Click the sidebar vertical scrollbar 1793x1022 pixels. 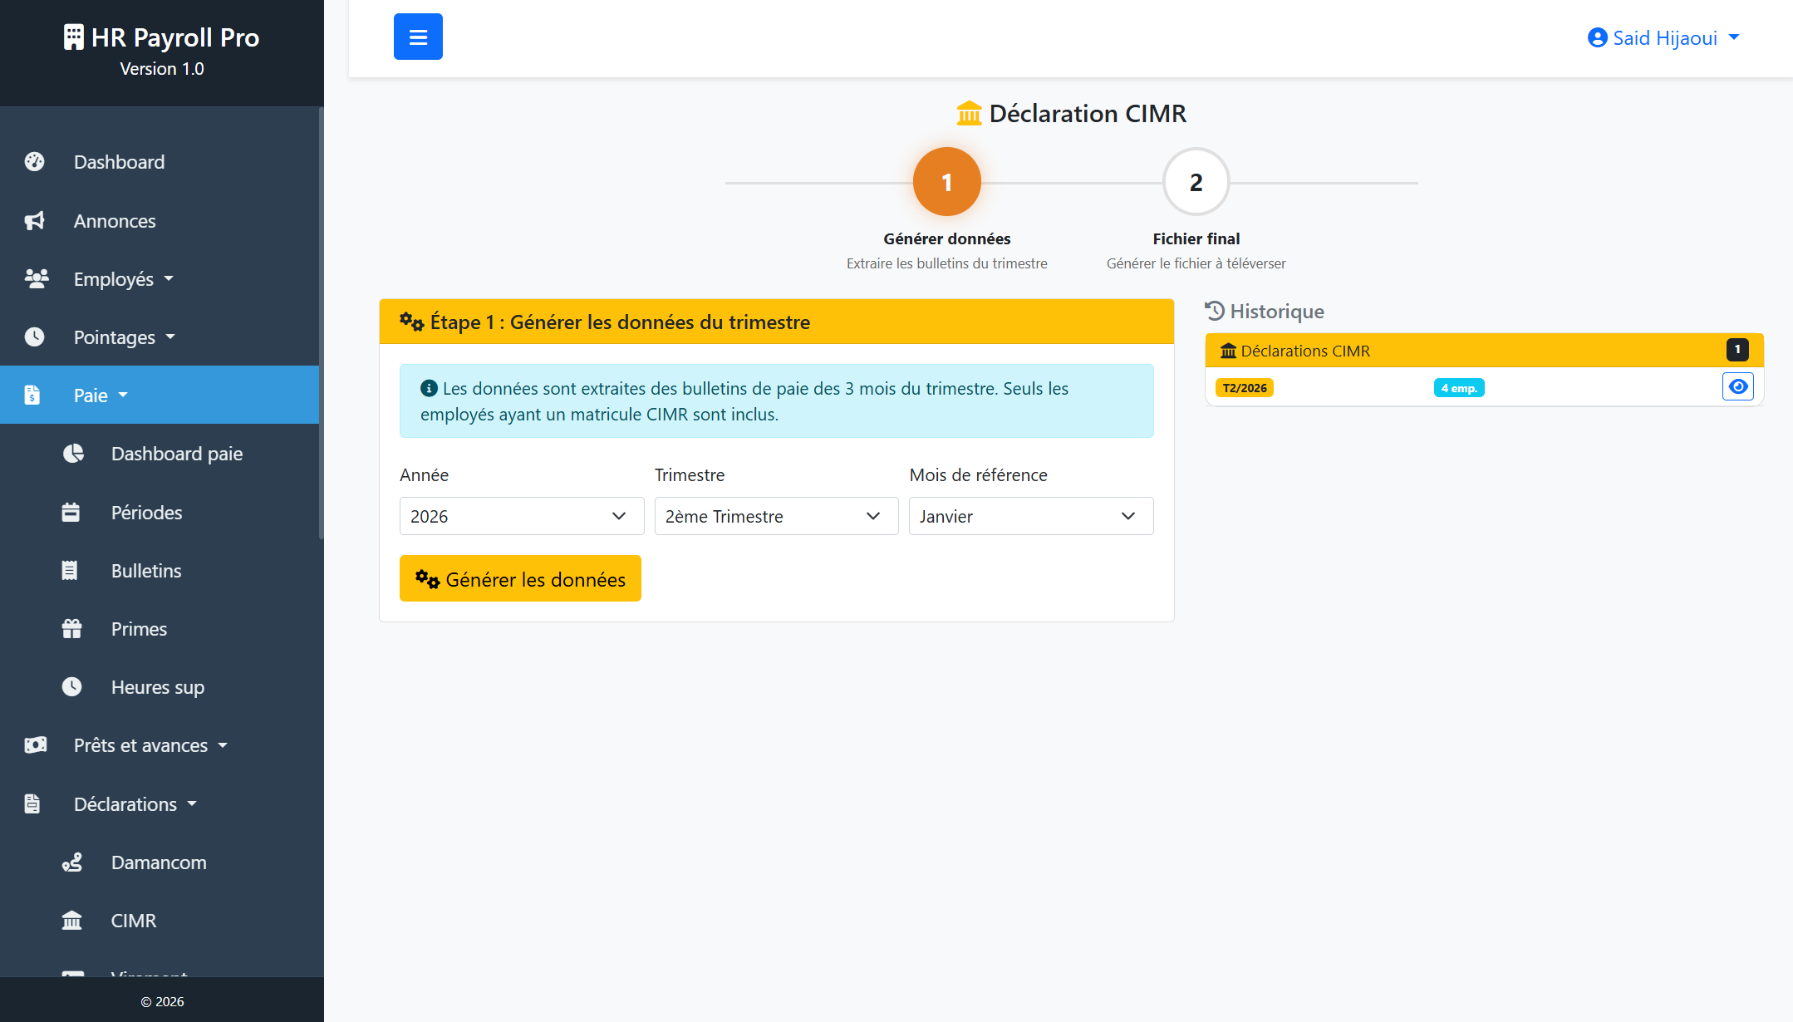pos(321,324)
